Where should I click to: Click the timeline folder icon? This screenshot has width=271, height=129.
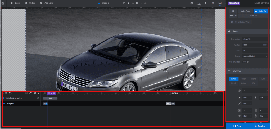point(10,94)
